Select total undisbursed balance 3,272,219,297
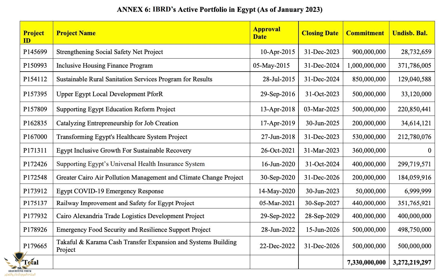Image resolution: width=445 pixels, height=277 pixels. click(x=412, y=262)
